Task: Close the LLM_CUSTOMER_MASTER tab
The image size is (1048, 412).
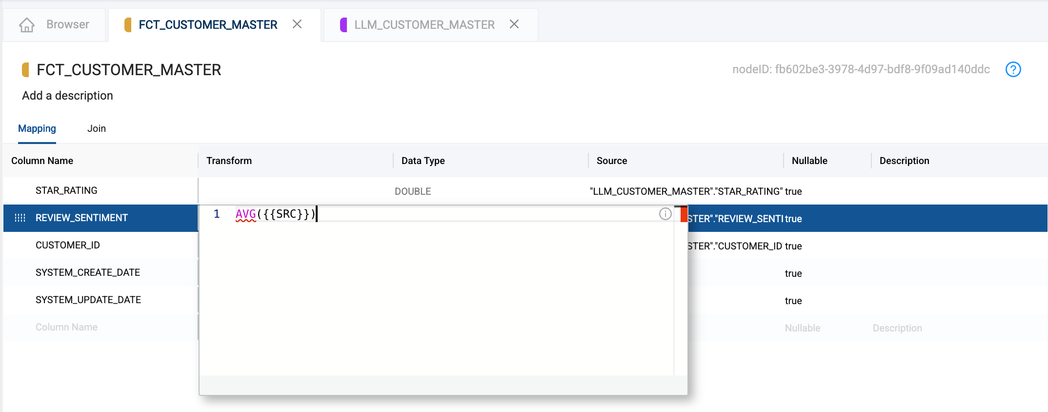Action: (x=514, y=24)
